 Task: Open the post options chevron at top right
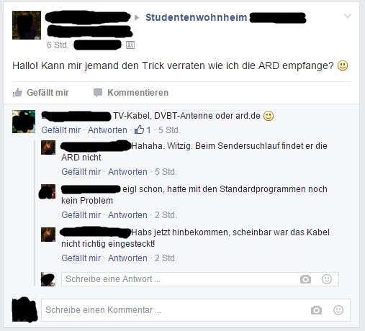coord(348,16)
